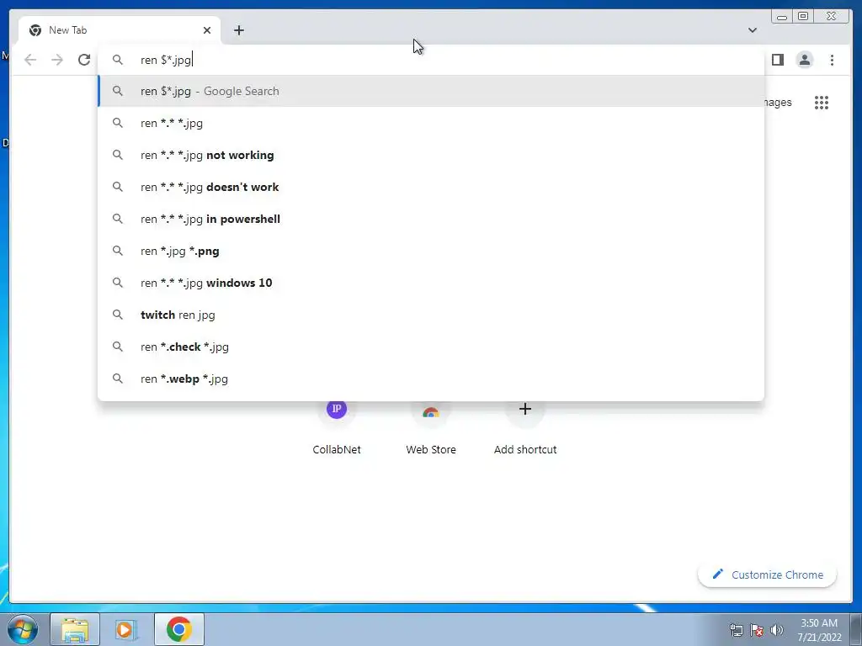Select suggestion 'ren *.* *.jpg in powershell'
862x646 pixels.
431,219
